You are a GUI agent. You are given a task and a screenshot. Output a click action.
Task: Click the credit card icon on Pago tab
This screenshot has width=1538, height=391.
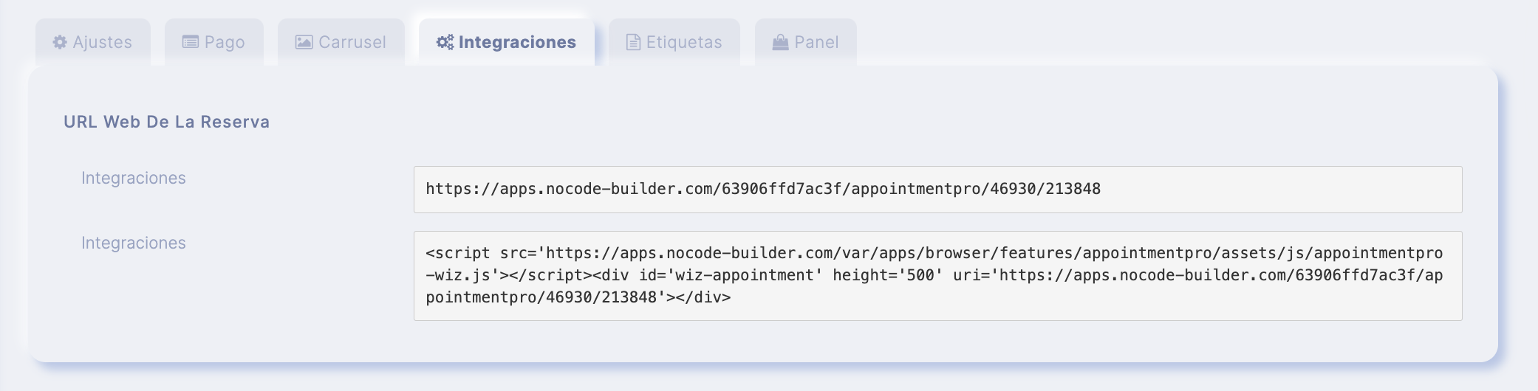[x=191, y=42]
